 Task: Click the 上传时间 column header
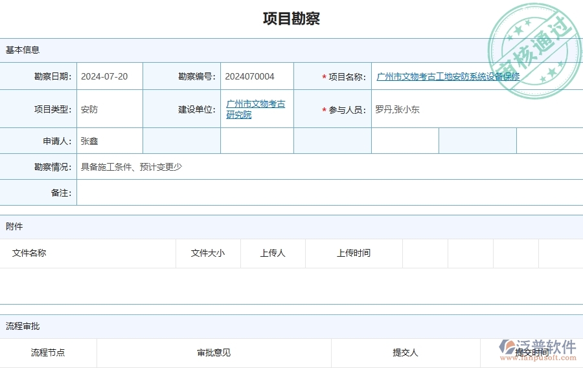(354, 253)
